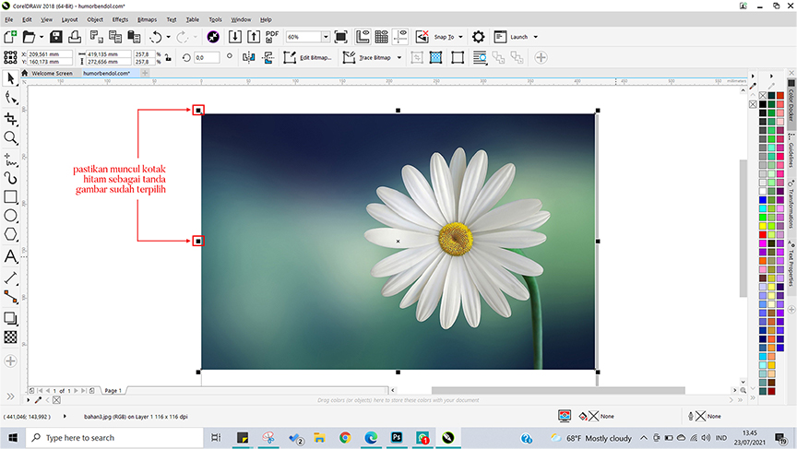Viewport: 797px width, 449px height.
Task: Expand the Open file dropdown arrow
Action: (x=42, y=37)
